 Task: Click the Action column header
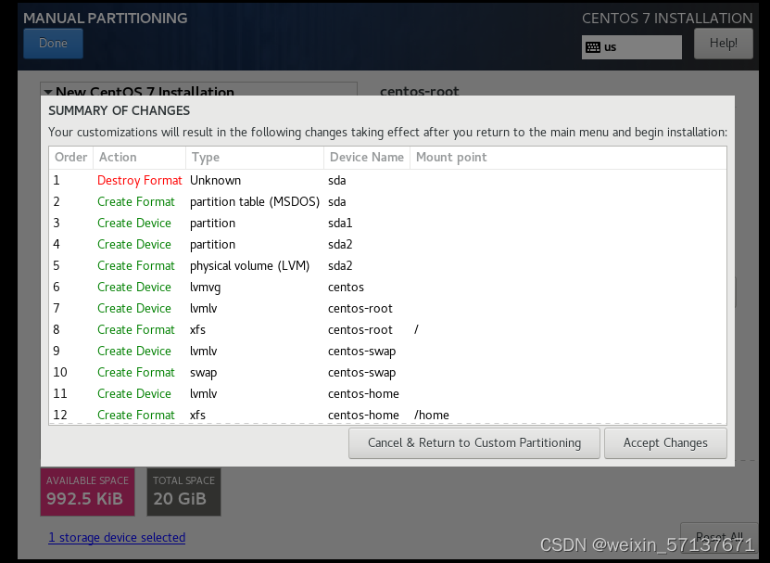click(x=140, y=158)
